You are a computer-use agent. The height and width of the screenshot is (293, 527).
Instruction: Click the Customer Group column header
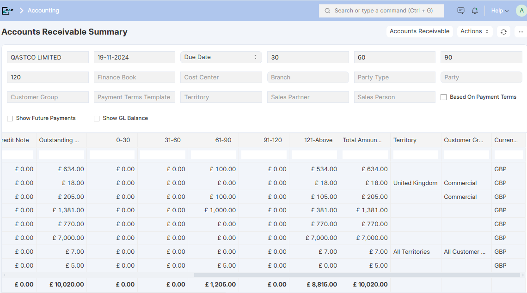pos(466,140)
